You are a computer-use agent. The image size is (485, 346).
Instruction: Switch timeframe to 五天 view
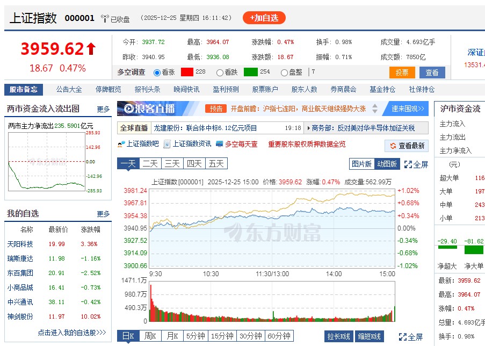[216, 163]
